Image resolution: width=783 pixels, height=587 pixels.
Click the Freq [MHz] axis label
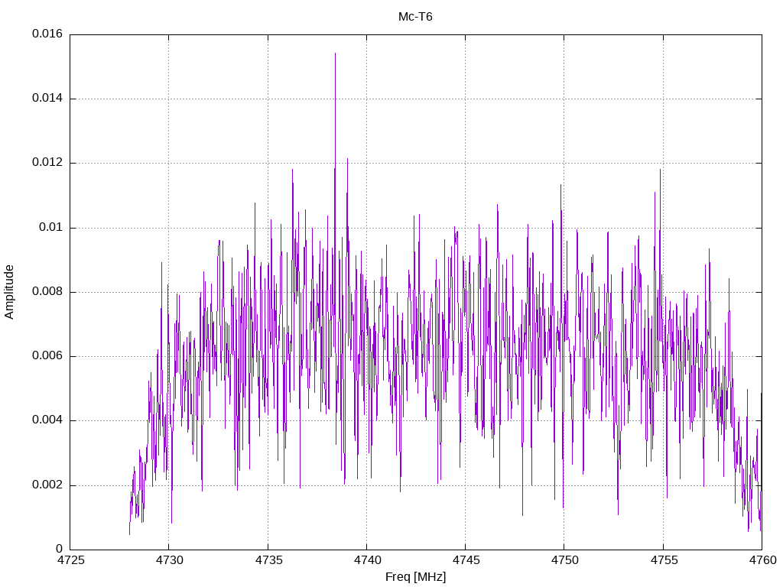point(415,577)
